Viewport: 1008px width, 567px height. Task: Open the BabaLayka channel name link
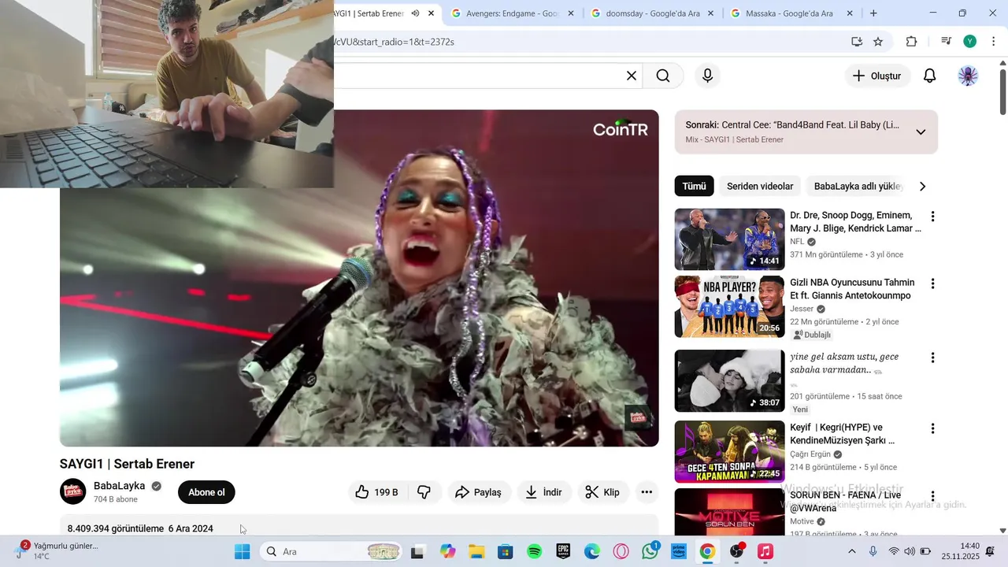click(120, 486)
